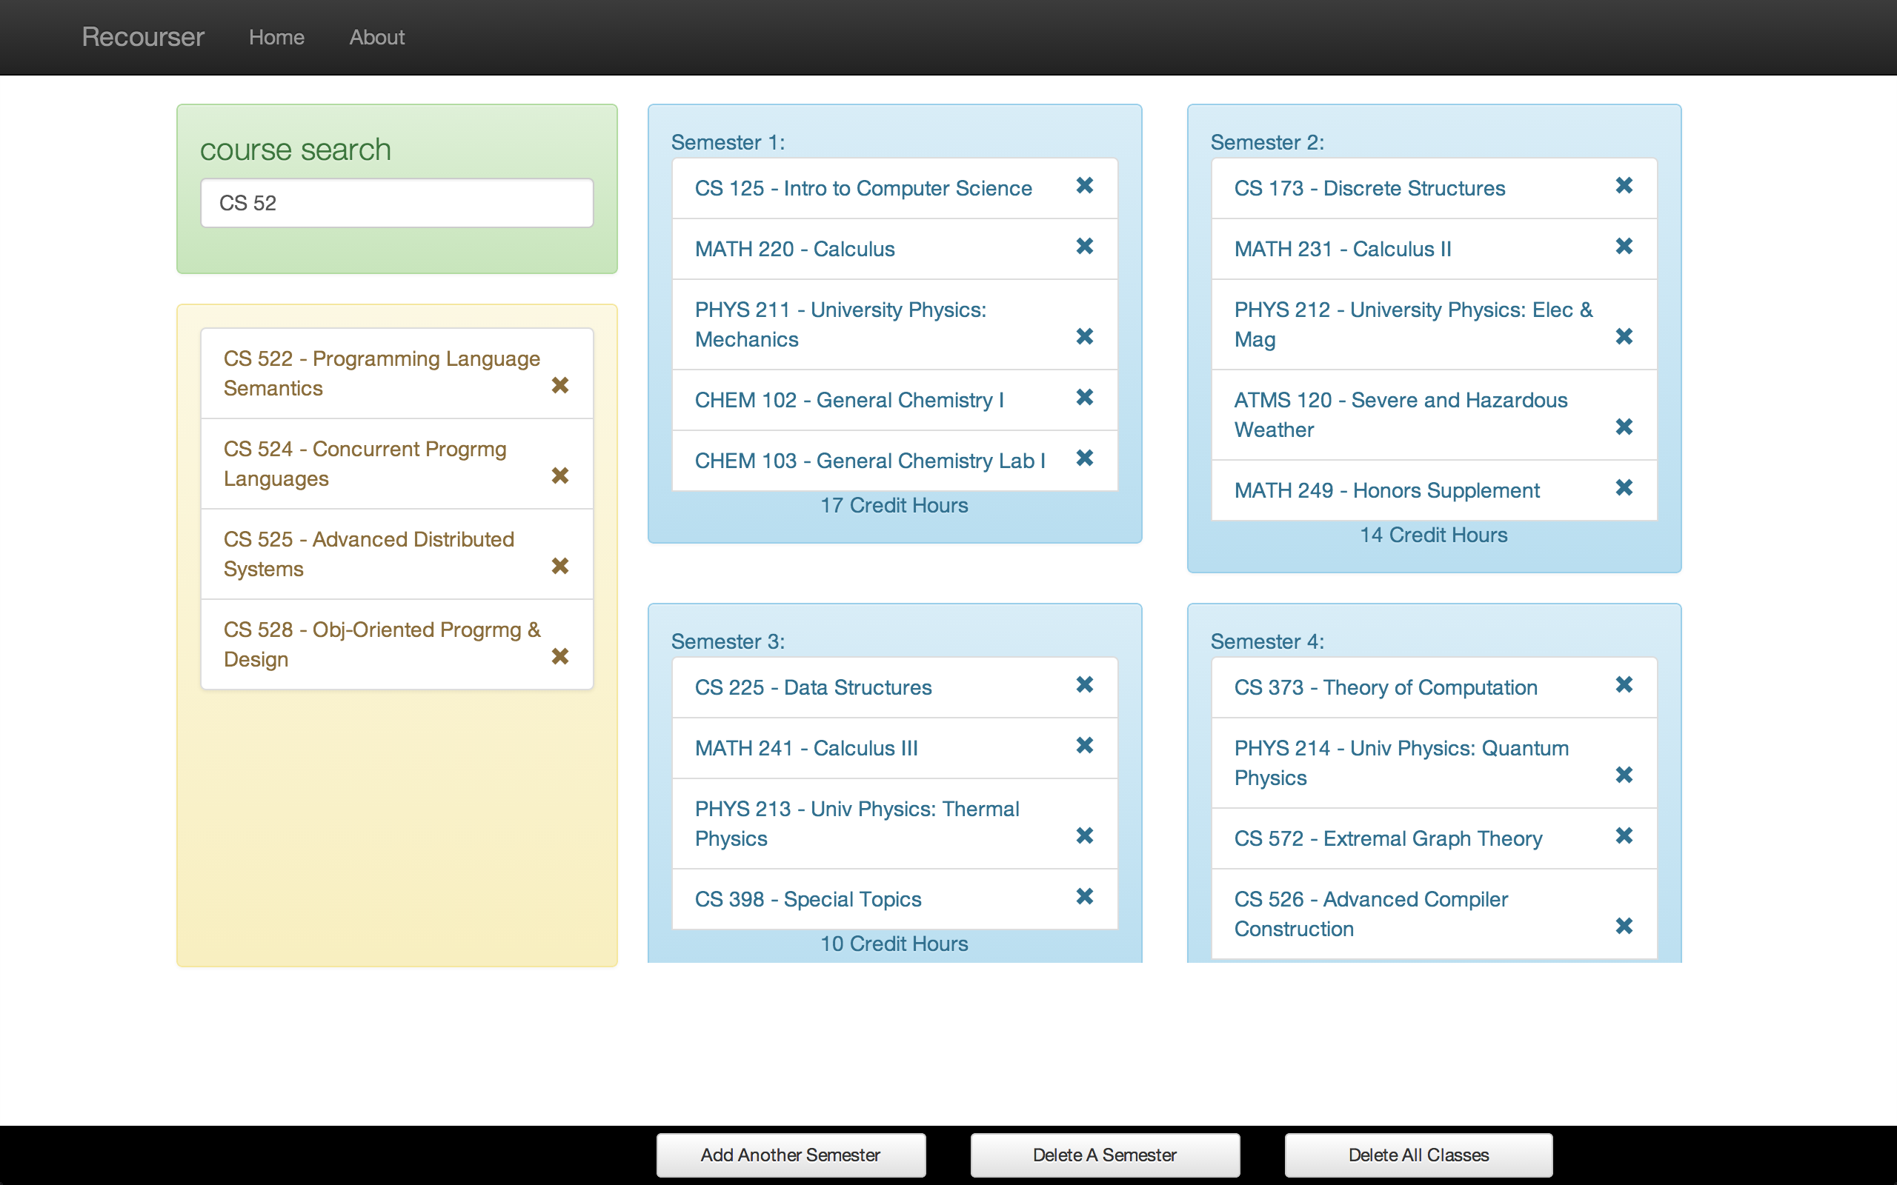
Task: Remove ATMS 120 Severe and Hazardous Weather
Action: (1624, 427)
